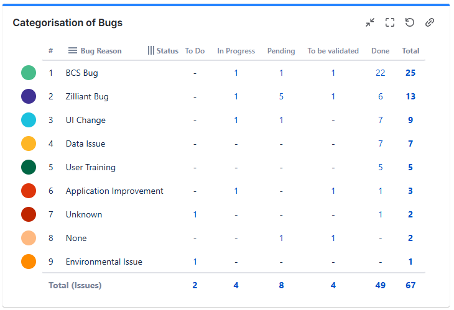Screen dimensions: 454x310
Task: Click the cyan UI Change color circle
Action: pos(29,120)
